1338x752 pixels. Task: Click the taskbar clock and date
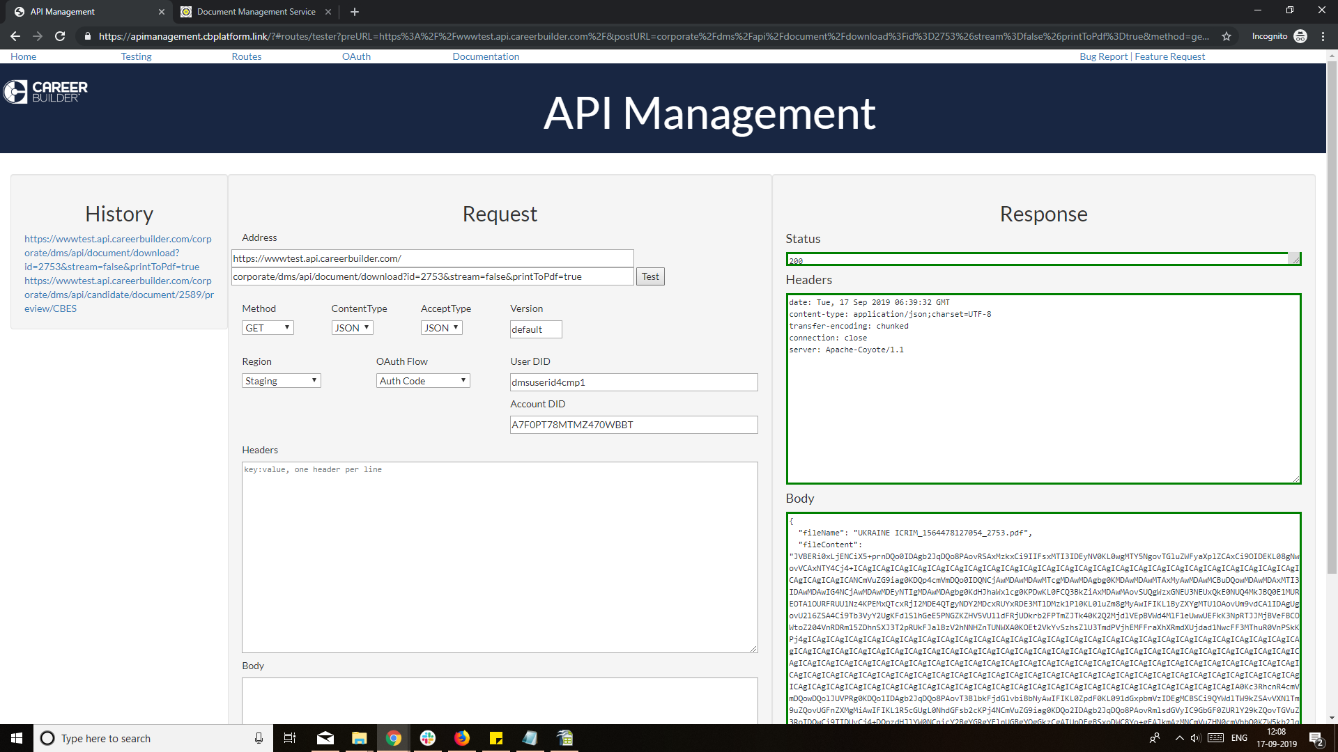point(1277,738)
